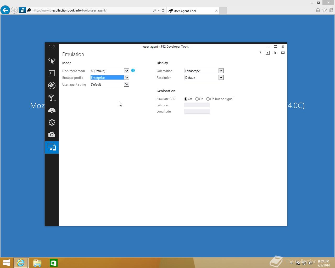
Task: Open the Console tool
Action: [x=52, y=73]
